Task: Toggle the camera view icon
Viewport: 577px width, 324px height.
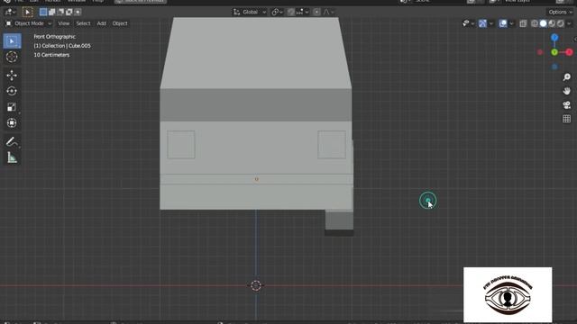Action: click(567, 105)
